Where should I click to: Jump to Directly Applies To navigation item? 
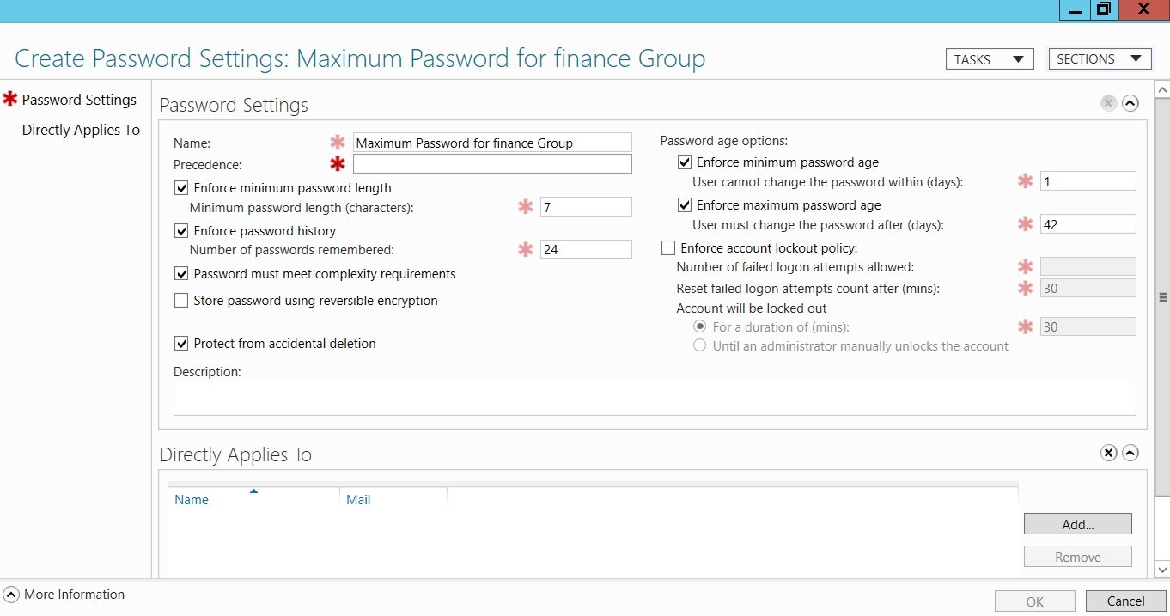(81, 130)
